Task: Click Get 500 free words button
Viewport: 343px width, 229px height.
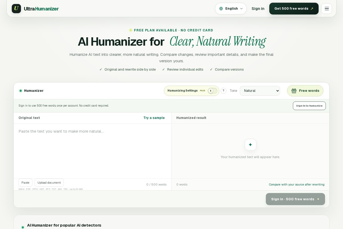Action: [x=294, y=9]
